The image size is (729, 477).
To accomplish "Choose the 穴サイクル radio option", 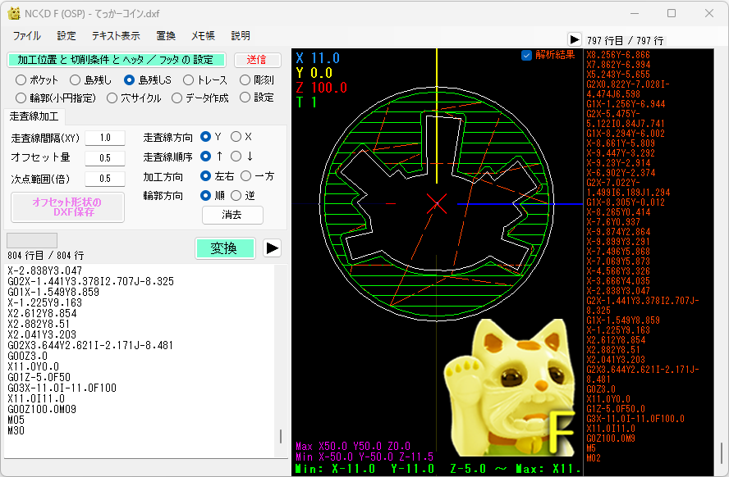I will [113, 98].
